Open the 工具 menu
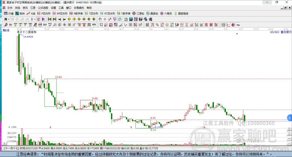292x157 pixels. (61, 8)
